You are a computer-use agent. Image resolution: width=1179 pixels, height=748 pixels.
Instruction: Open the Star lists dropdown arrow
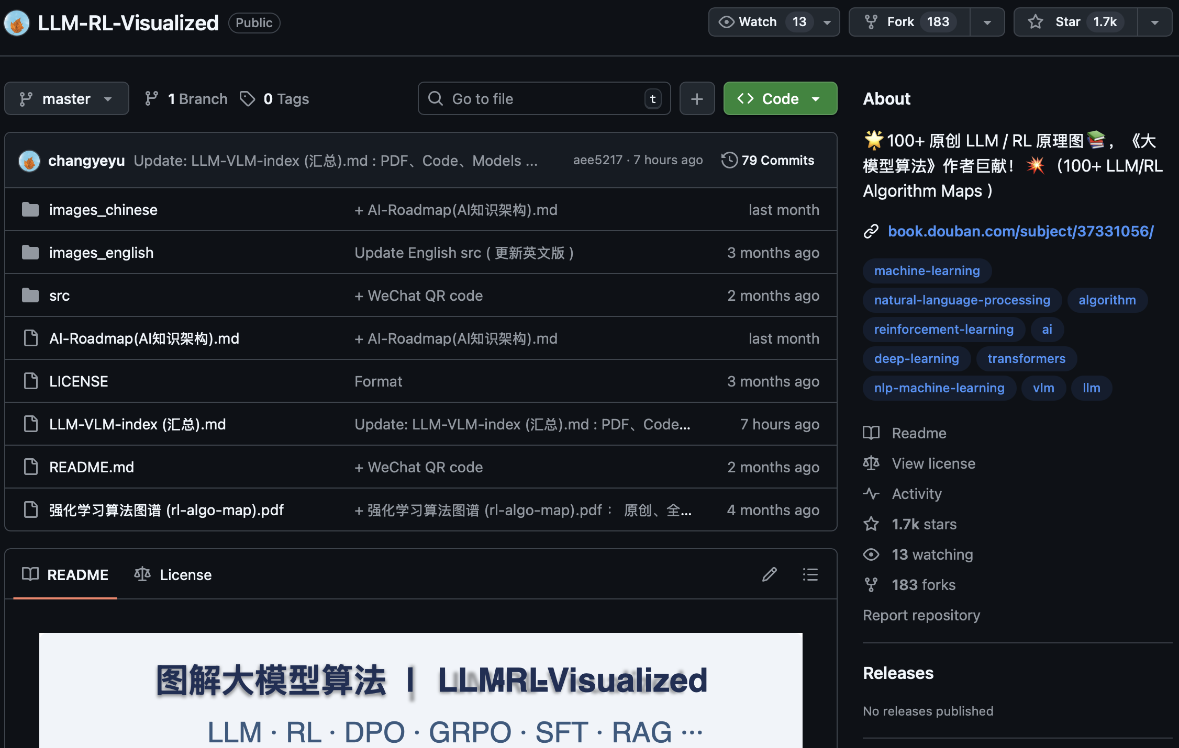pos(1154,22)
